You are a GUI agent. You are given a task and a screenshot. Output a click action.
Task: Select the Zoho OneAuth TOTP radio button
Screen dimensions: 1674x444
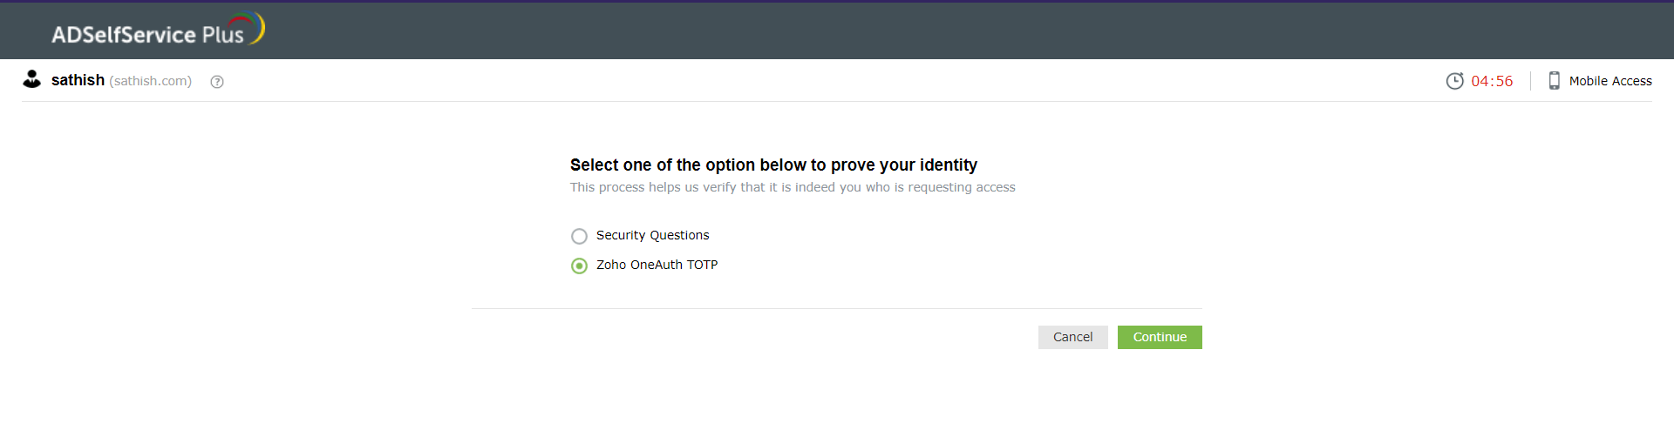[579, 266]
